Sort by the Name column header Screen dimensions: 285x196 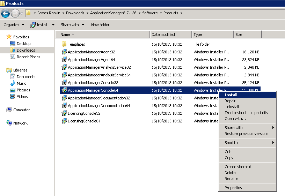coord(103,35)
